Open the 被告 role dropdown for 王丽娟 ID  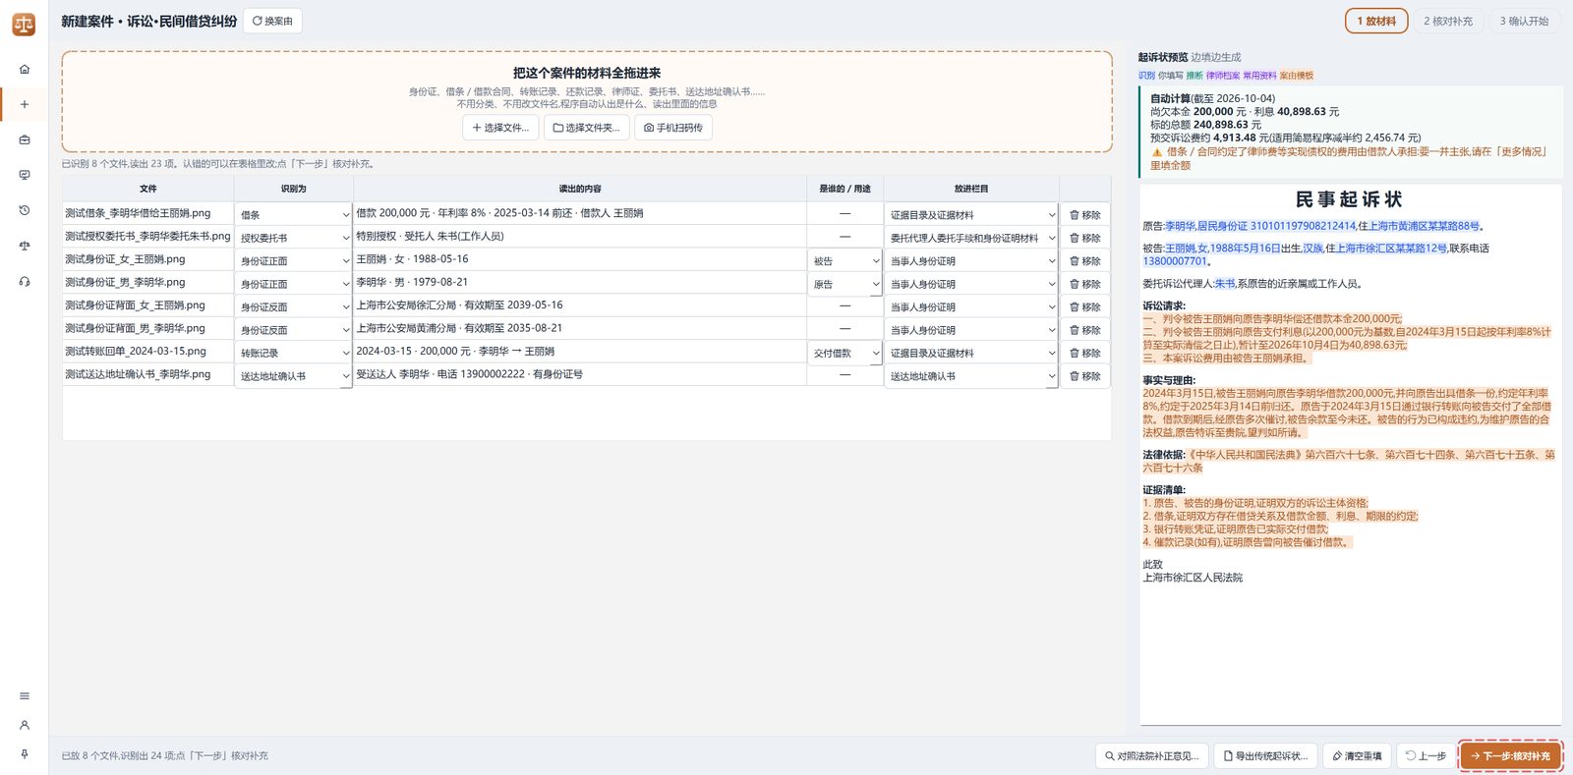(x=845, y=260)
